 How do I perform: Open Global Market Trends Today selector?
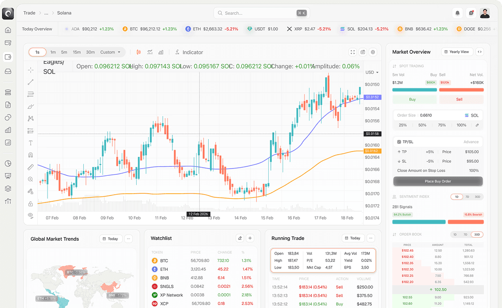point(111,239)
